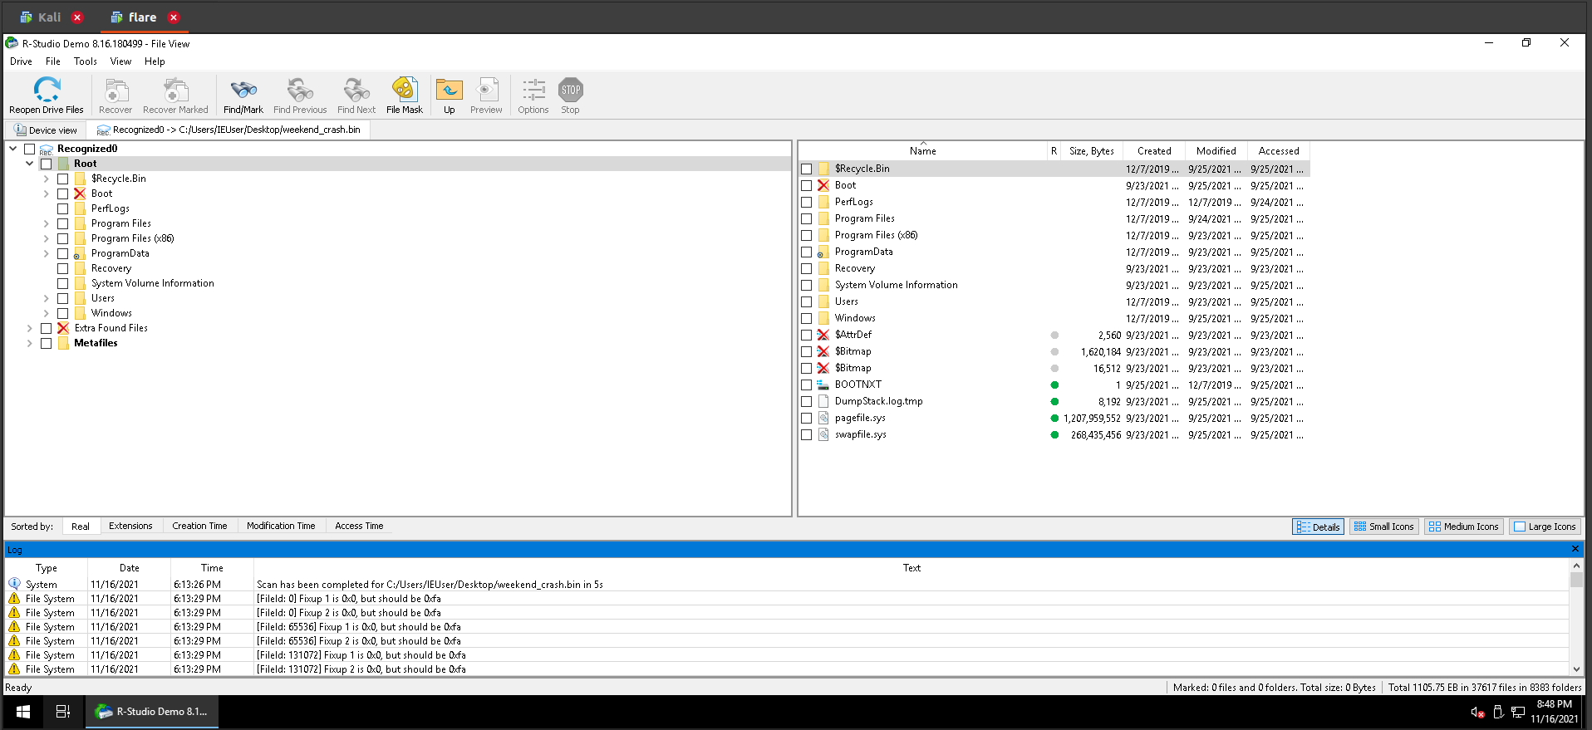Click the deleted $AttrDef file icon
Image resolution: width=1592 pixels, height=730 pixels.
(x=823, y=335)
